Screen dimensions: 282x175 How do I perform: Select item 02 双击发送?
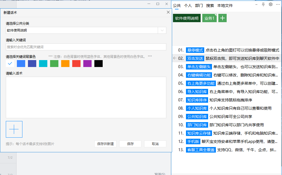(227, 58)
